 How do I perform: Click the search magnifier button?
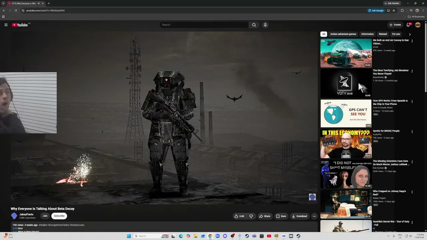254,25
